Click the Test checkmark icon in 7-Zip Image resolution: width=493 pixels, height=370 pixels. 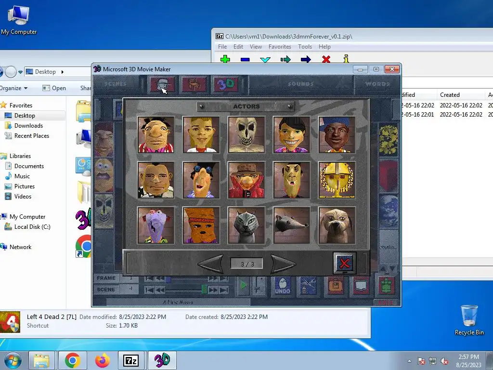click(265, 59)
